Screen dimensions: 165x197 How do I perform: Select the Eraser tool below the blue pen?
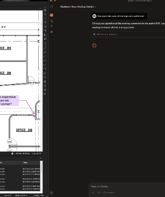pyautogui.click(x=45, y=22)
